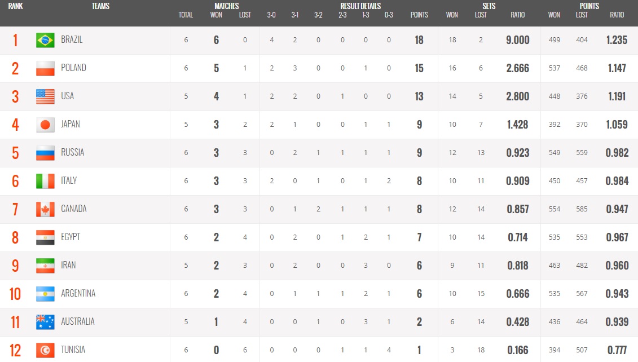Click the sets RATIO column header

(517, 15)
